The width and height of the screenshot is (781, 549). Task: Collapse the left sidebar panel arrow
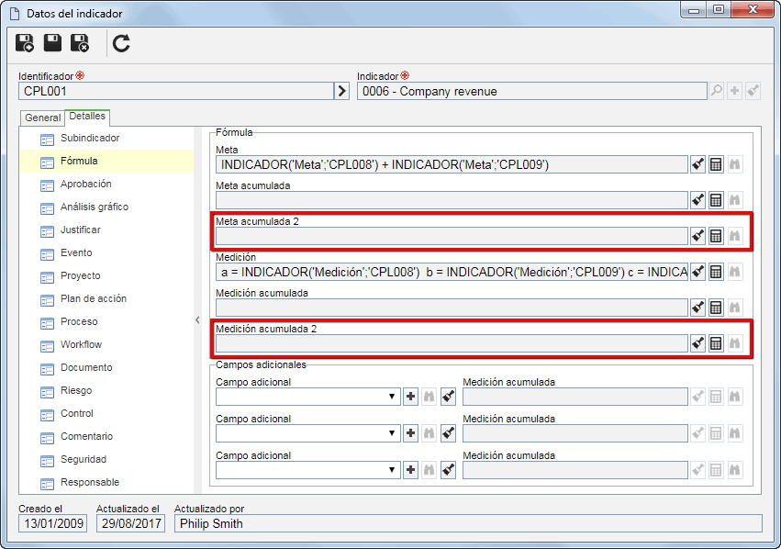[197, 320]
